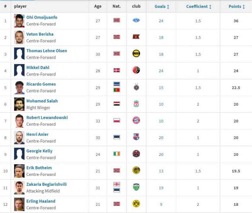
Task: Click Norwegian flag next to Ohi Omoijuanfo
Action: 117,20
